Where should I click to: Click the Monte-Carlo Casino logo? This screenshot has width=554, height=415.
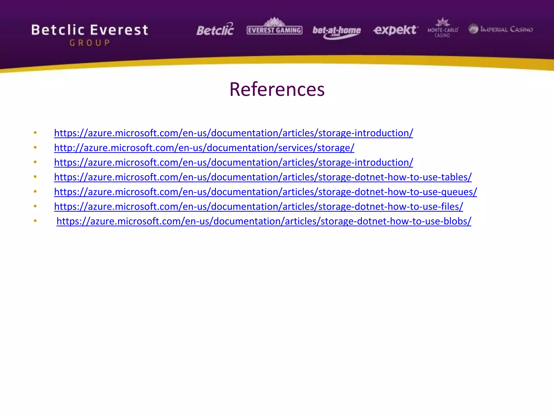point(443,28)
